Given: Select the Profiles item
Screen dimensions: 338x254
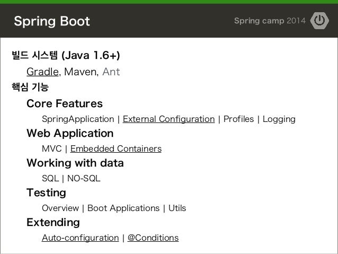Looking at the screenshot, I should [238, 119].
